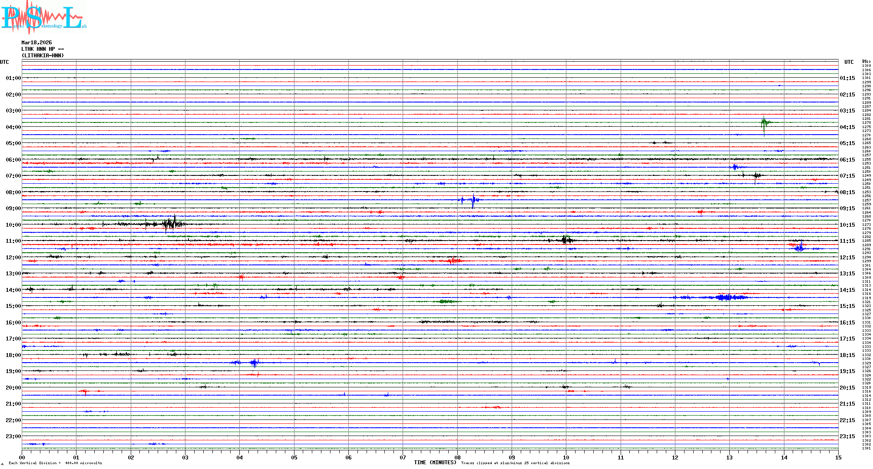Click the large black event on 10:00 trace

pos(170,224)
